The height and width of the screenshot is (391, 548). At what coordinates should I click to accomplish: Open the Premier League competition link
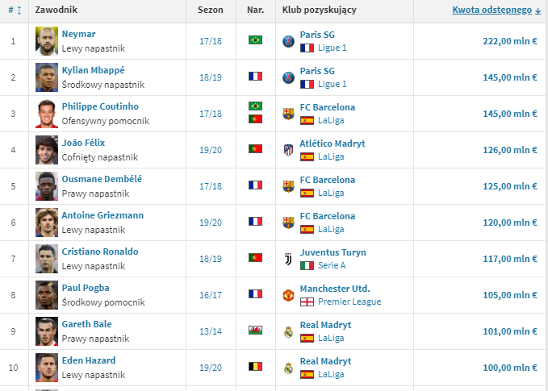click(x=349, y=302)
